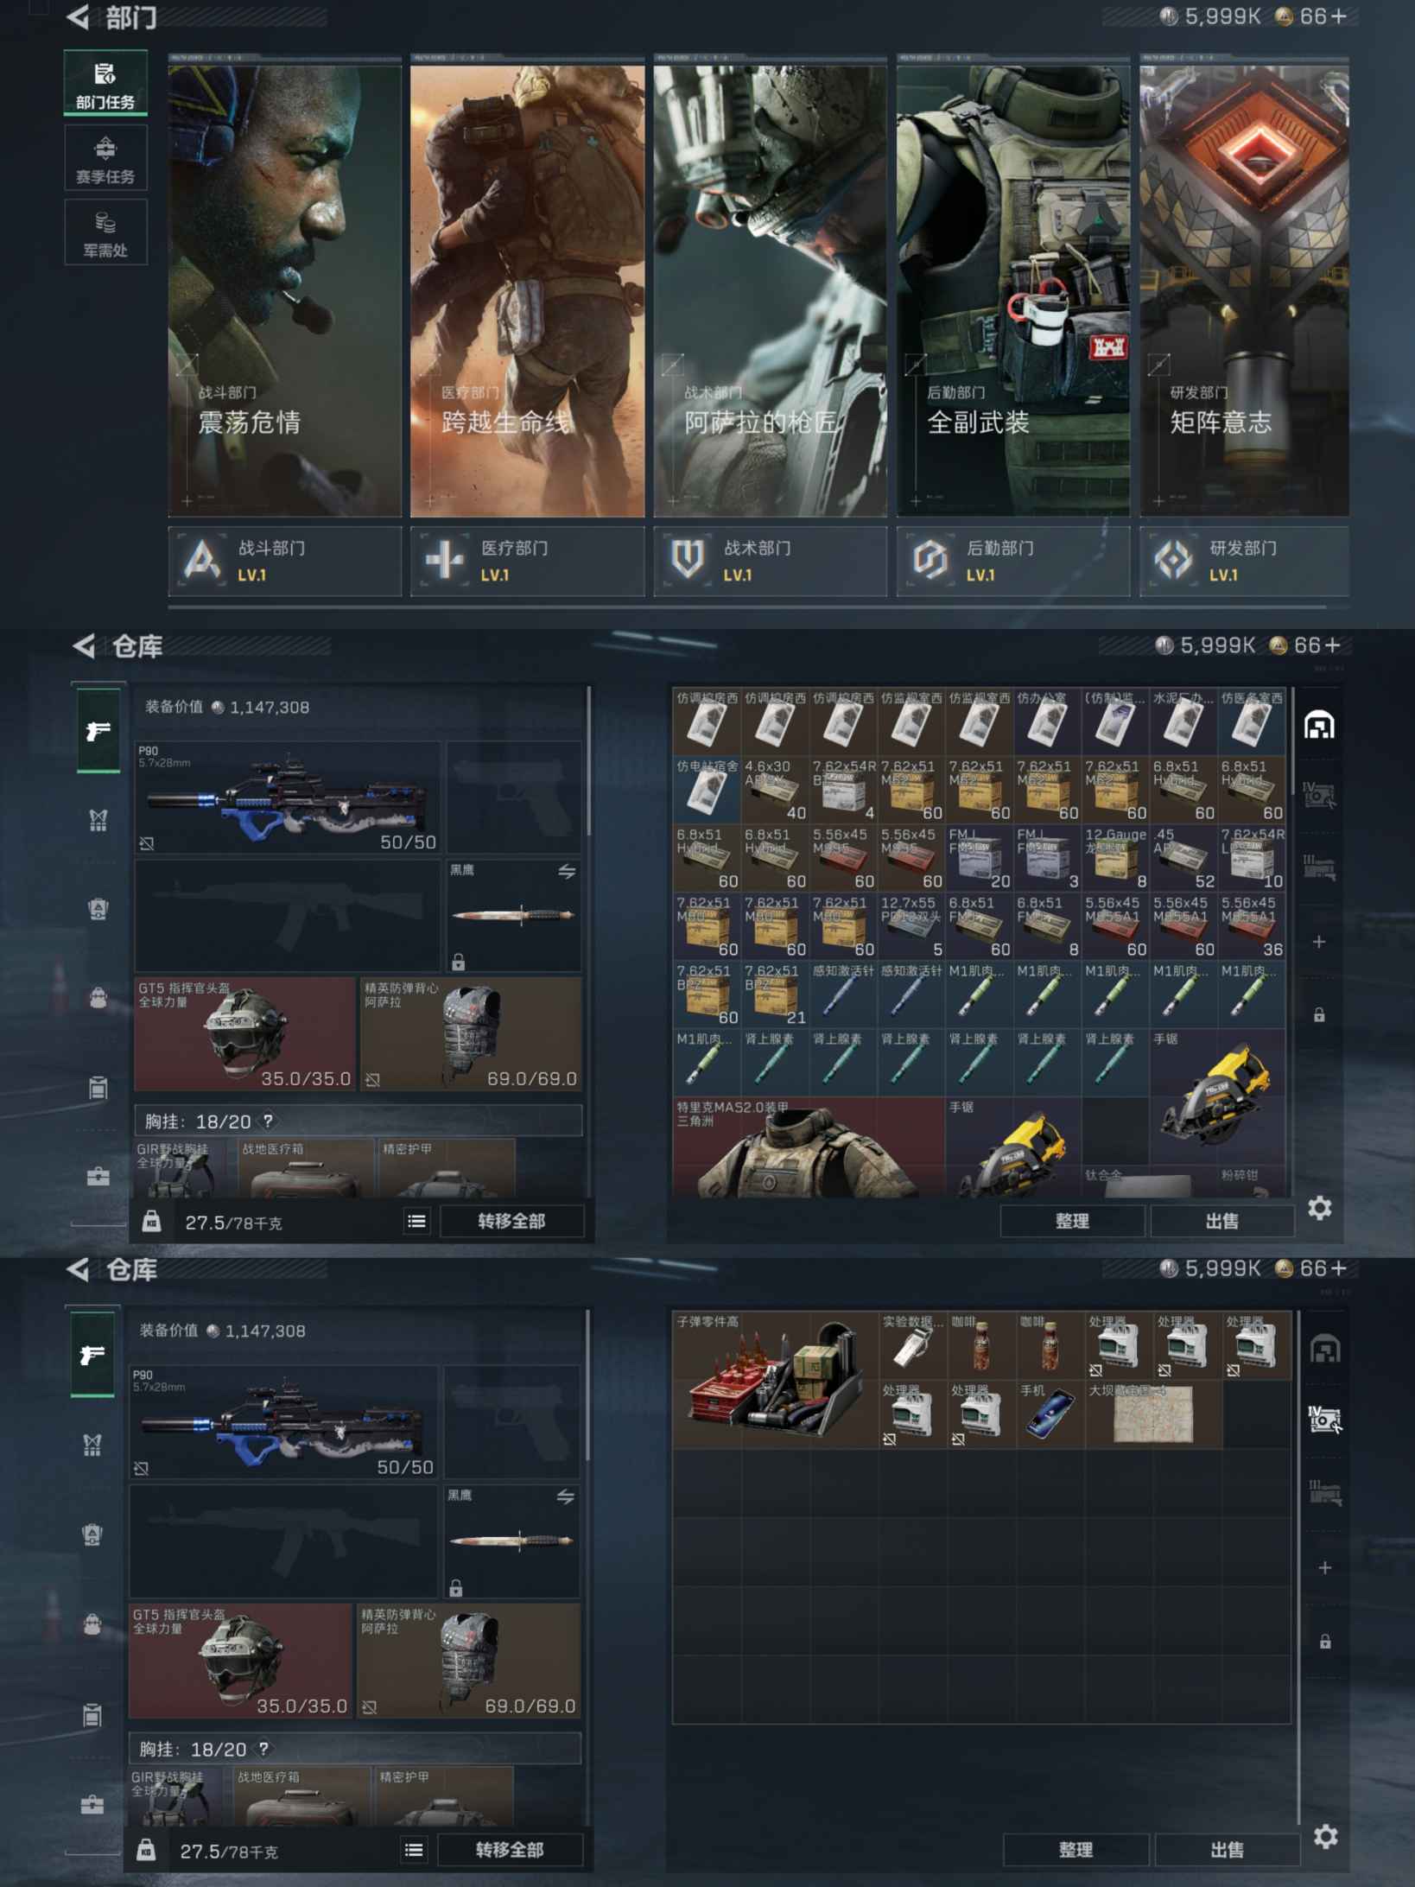
Task: Open the 后勤部门 hexagon icon
Action: 930,561
